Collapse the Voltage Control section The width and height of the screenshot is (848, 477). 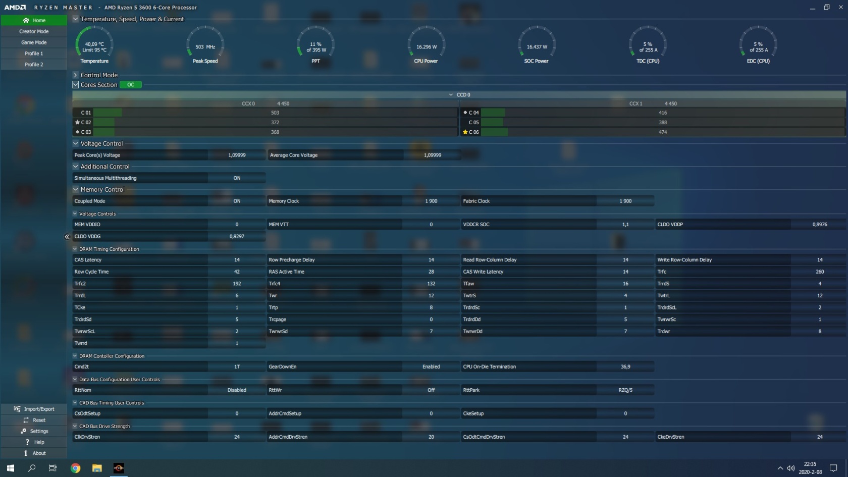[76, 144]
